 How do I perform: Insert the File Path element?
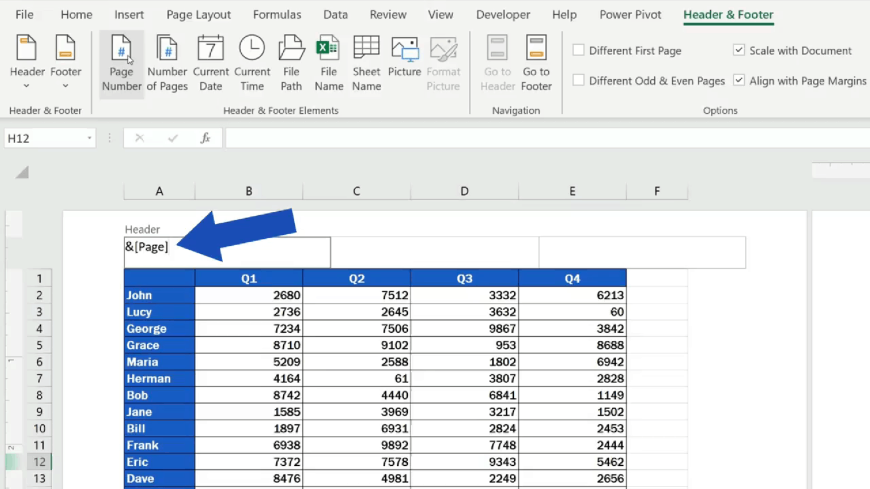291,63
